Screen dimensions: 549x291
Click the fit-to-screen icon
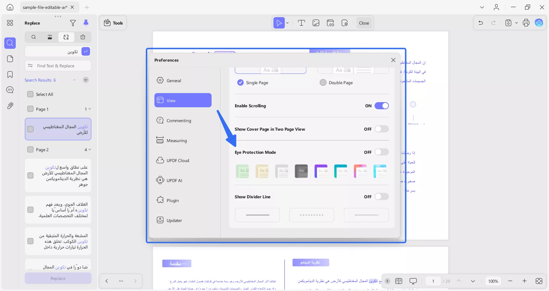(x=539, y=281)
